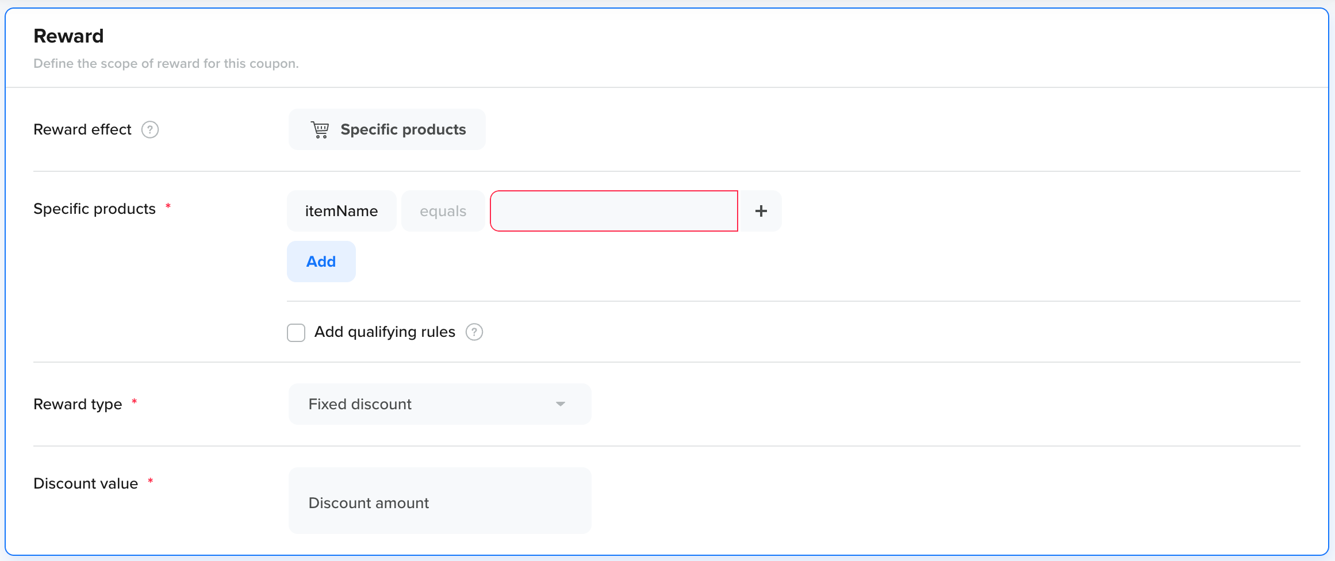The width and height of the screenshot is (1335, 561).
Task: Open the Fixed discount reward type dropdown
Action: pos(439,404)
